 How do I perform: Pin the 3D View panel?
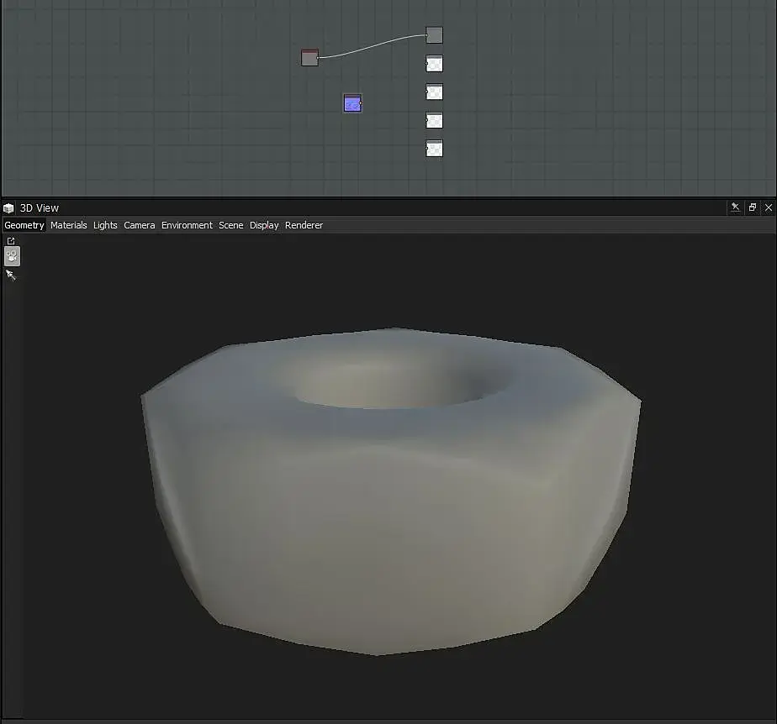point(735,207)
